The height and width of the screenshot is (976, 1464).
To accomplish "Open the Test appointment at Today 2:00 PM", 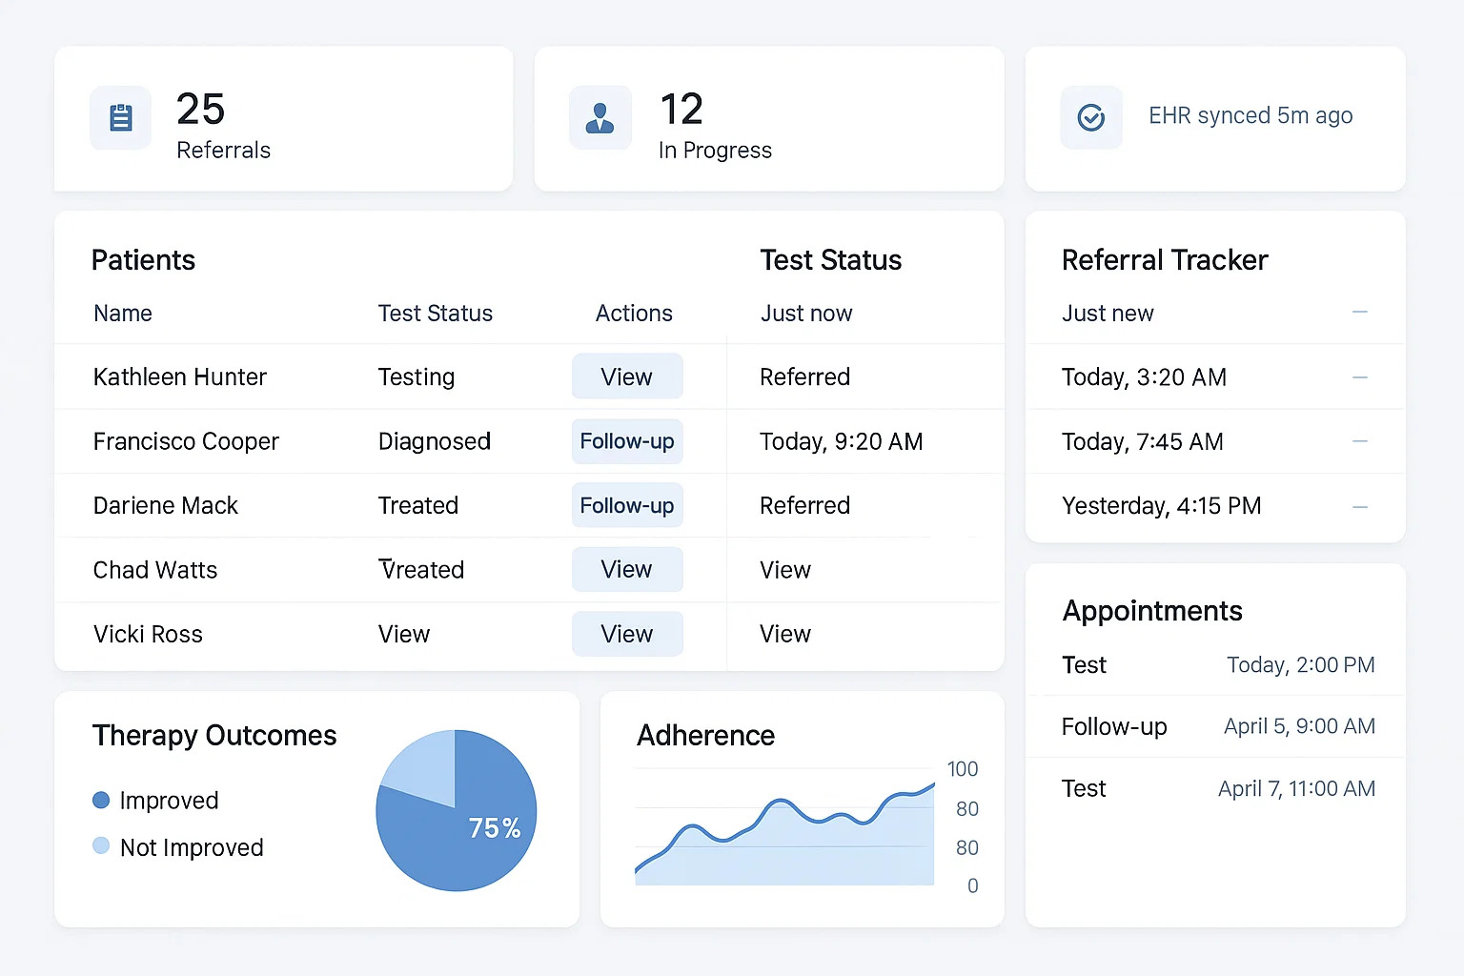I will [x=1215, y=664].
